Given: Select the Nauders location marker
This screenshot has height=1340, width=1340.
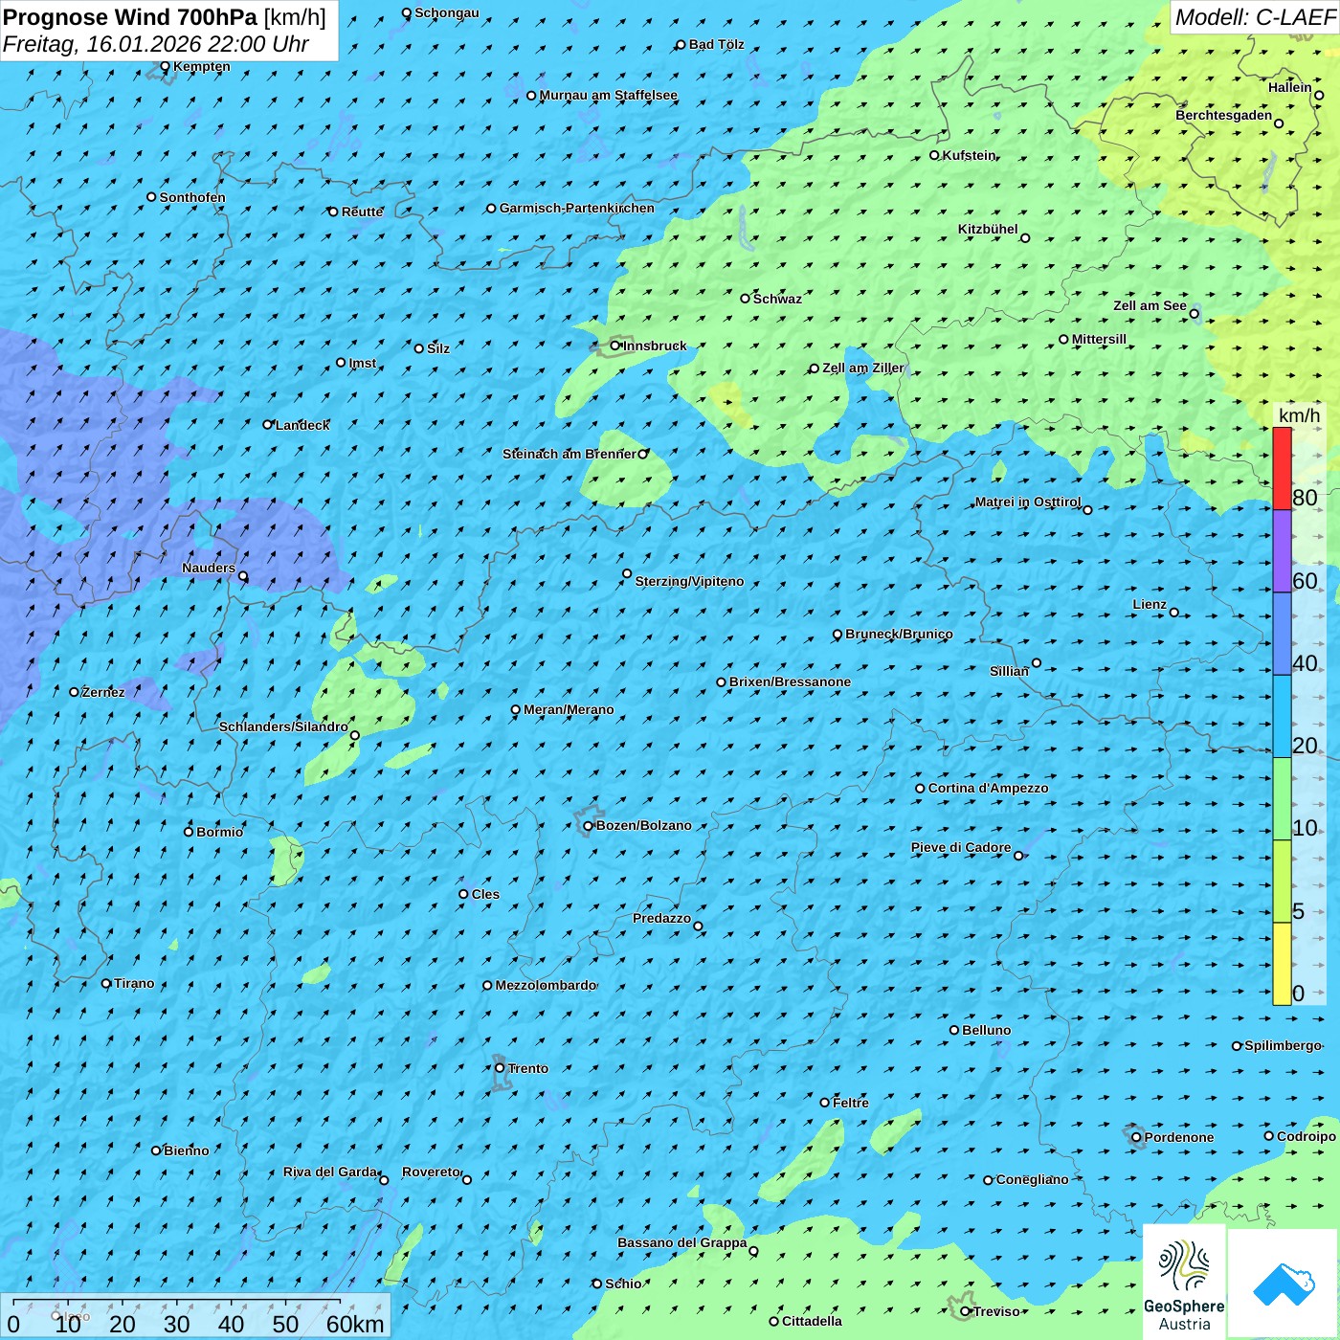Looking at the screenshot, I should pos(243,576).
